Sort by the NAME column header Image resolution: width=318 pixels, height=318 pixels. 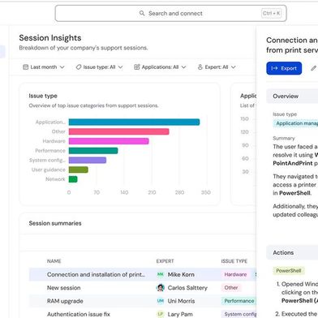tap(54, 261)
